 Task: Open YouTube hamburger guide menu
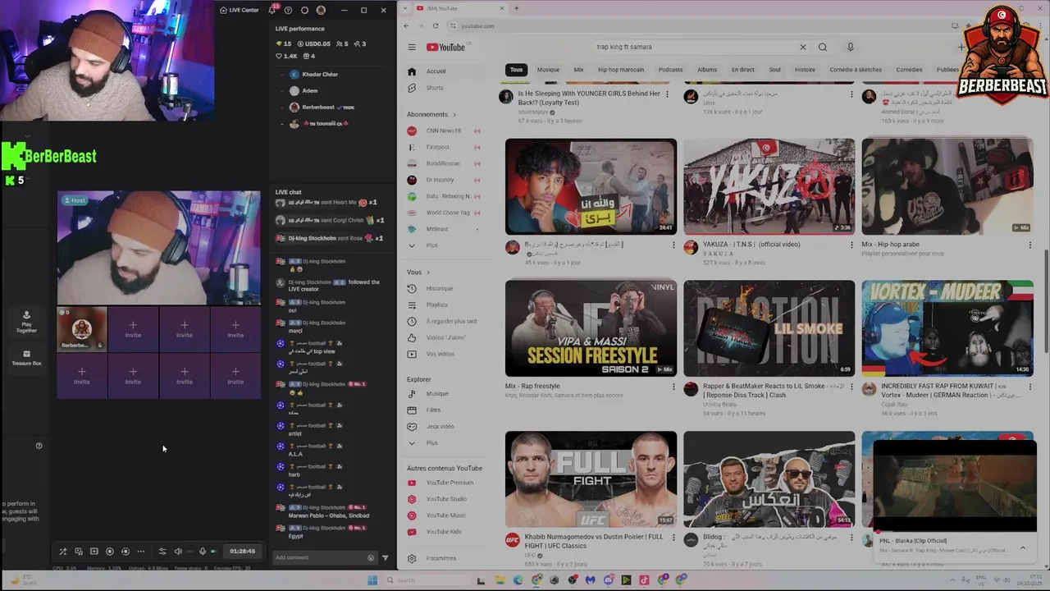(x=412, y=47)
